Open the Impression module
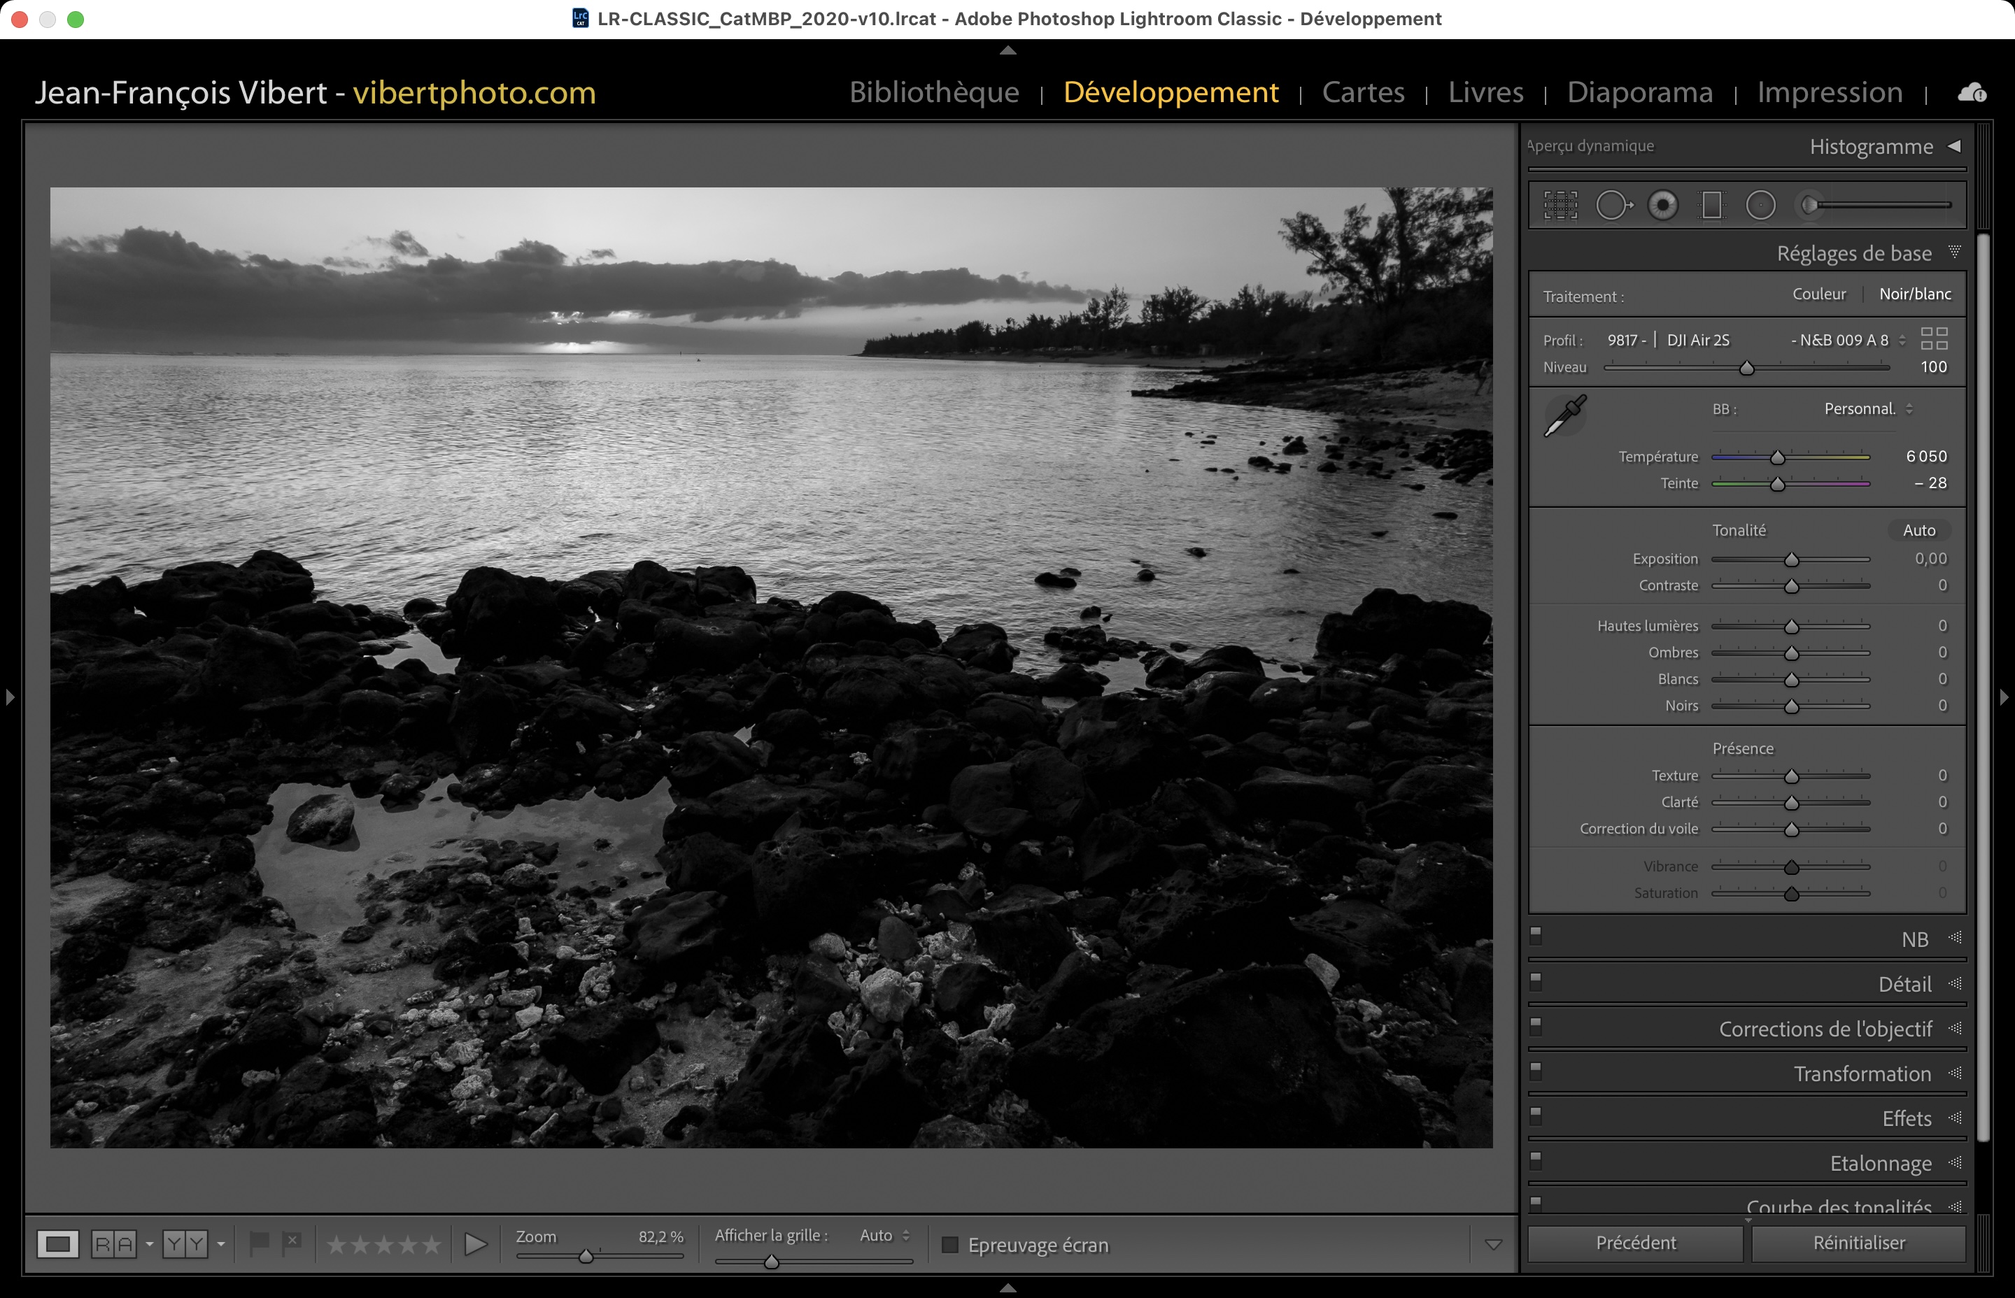 [x=1830, y=92]
